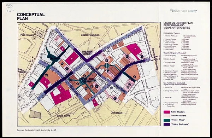Click the Active Theaters magenta legend swatch
The width and height of the screenshot is (212, 138).
(x=166, y=112)
